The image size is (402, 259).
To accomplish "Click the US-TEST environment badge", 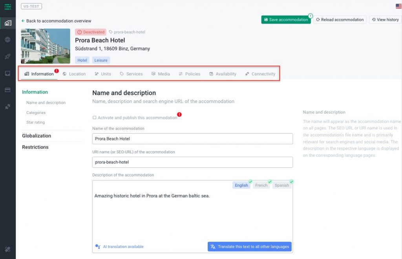I will click(31, 6).
